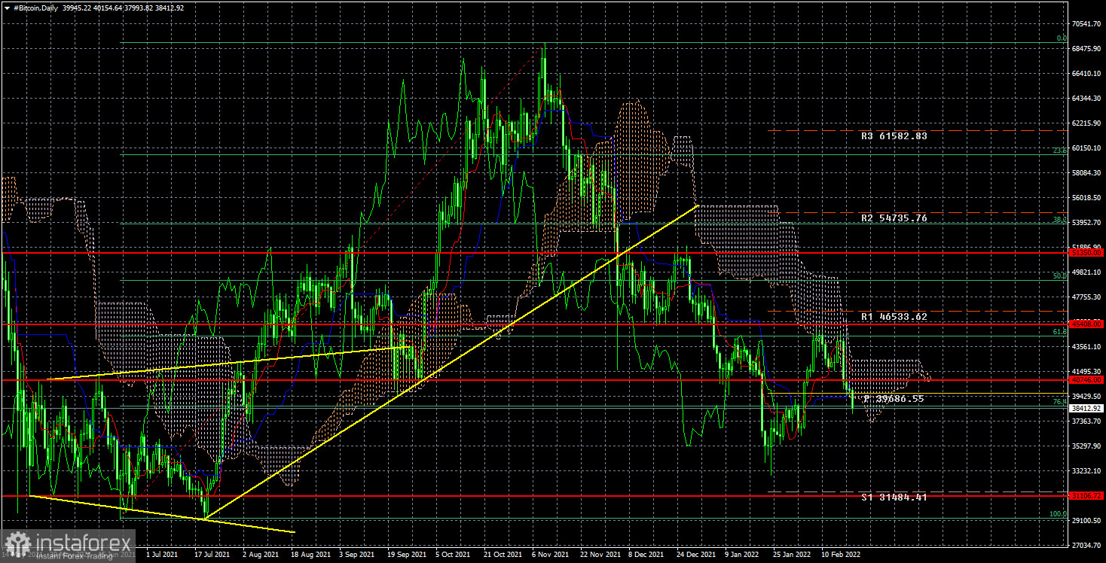
Task: Click the 22 Nov 2021 date label
Action: pyautogui.click(x=600, y=554)
